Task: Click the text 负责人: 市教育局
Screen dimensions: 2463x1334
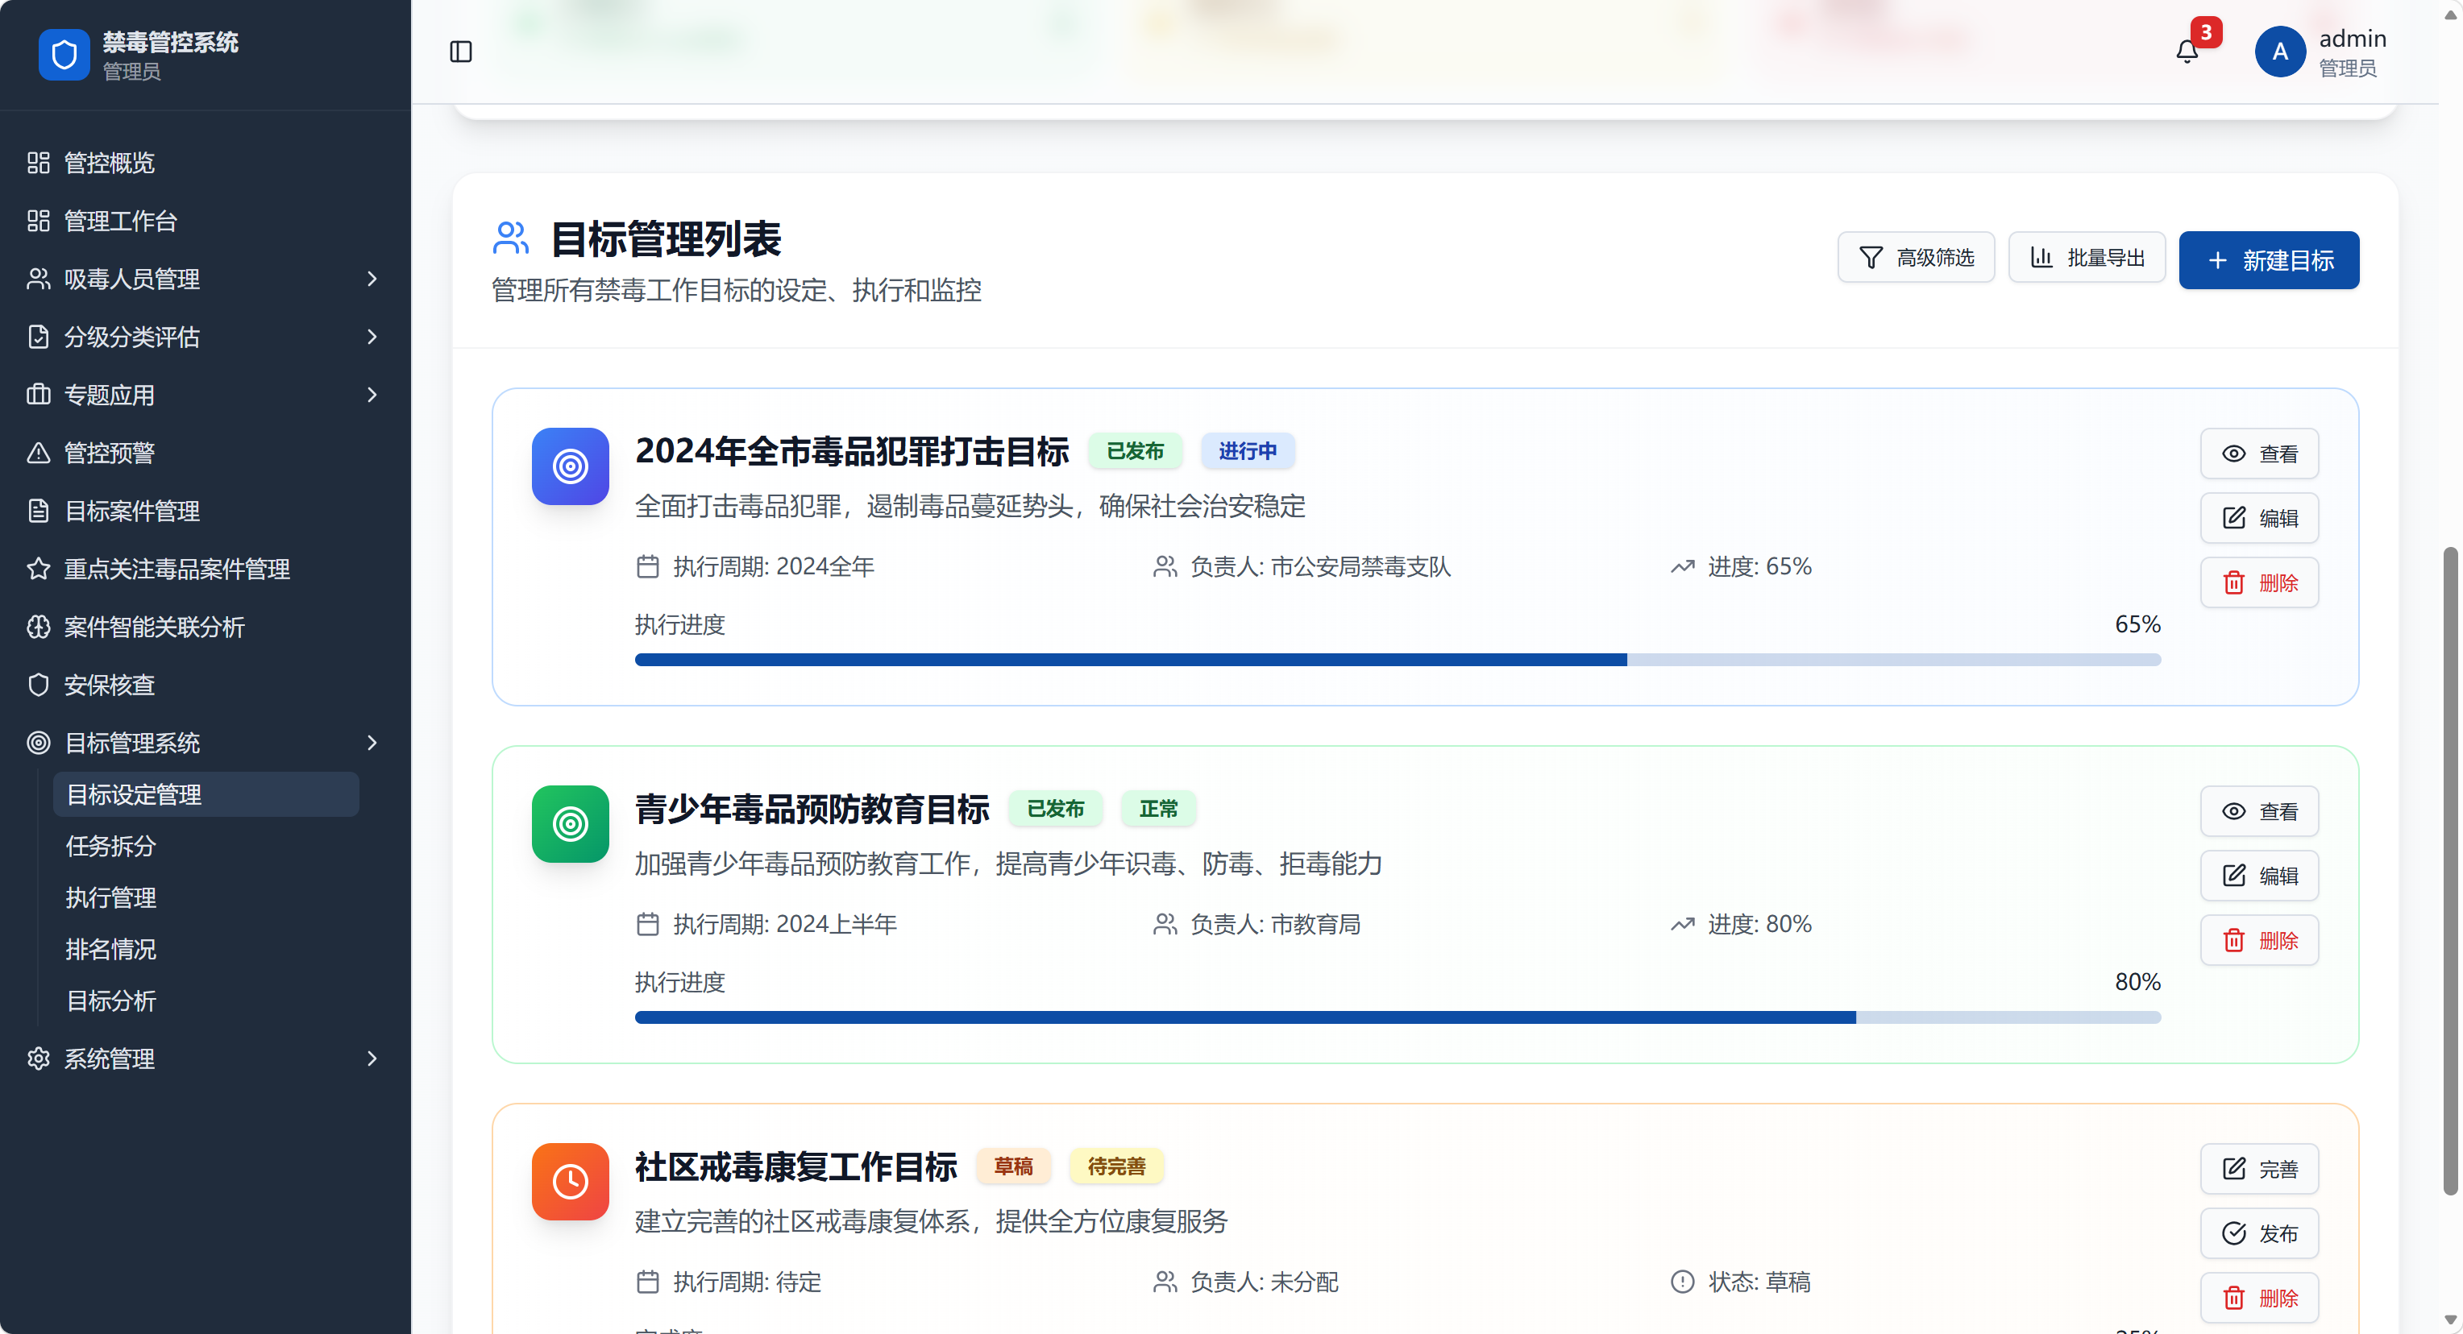Action: pyautogui.click(x=1276, y=924)
